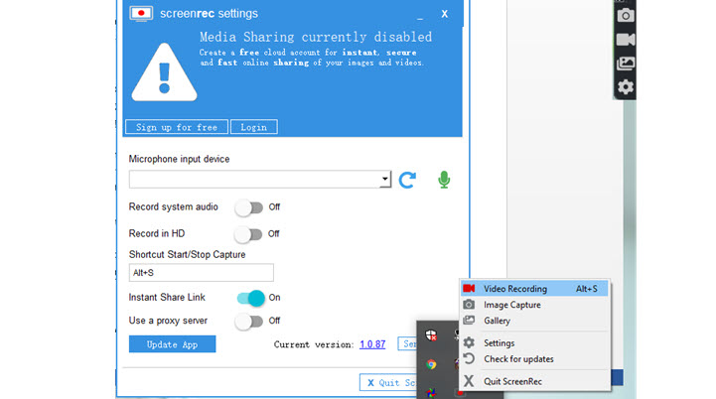Click the Quit button at window bottom
The height and width of the screenshot is (399, 716).
(387, 382)
